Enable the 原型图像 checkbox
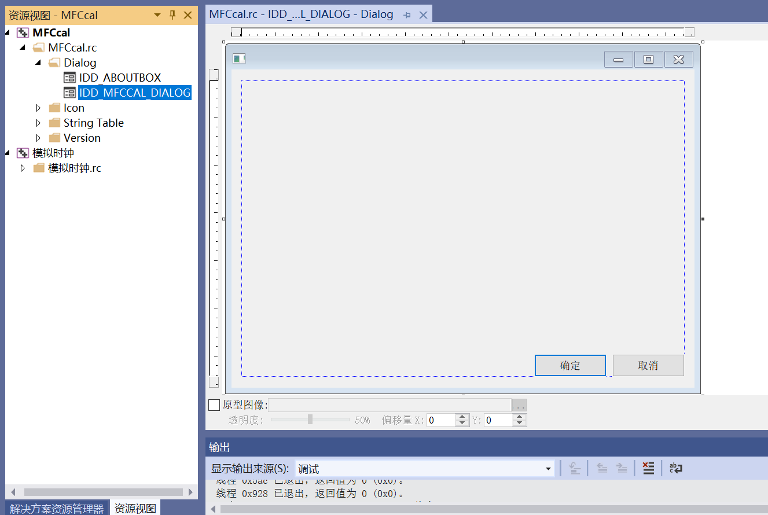 214,405
